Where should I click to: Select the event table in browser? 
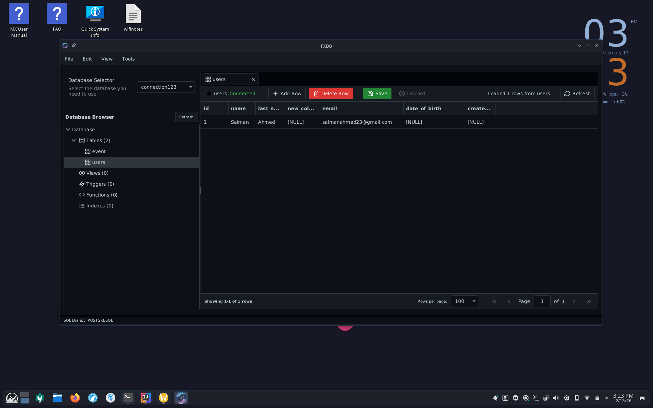click(99, 151)
